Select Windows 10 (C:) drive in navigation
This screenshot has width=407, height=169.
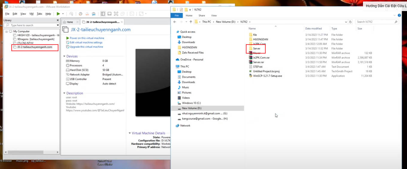tap(191, 103)
